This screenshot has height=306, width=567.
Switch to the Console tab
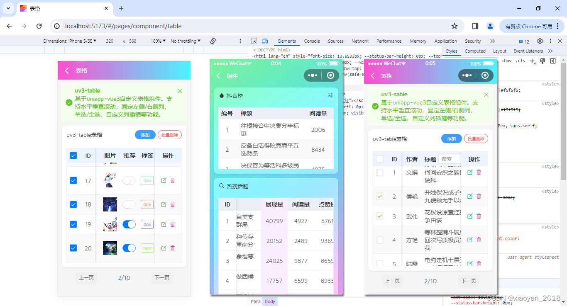[312, 41]
